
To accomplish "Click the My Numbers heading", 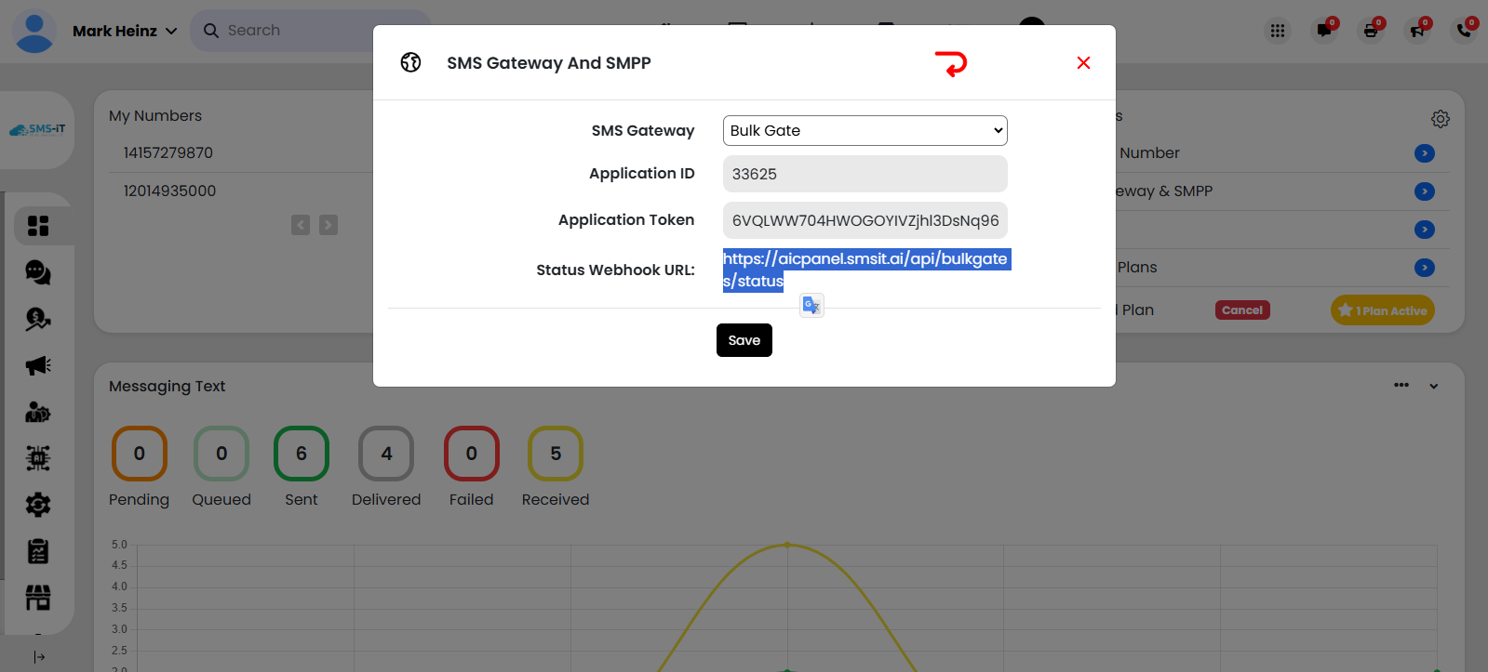I will [x=155, y=116].
